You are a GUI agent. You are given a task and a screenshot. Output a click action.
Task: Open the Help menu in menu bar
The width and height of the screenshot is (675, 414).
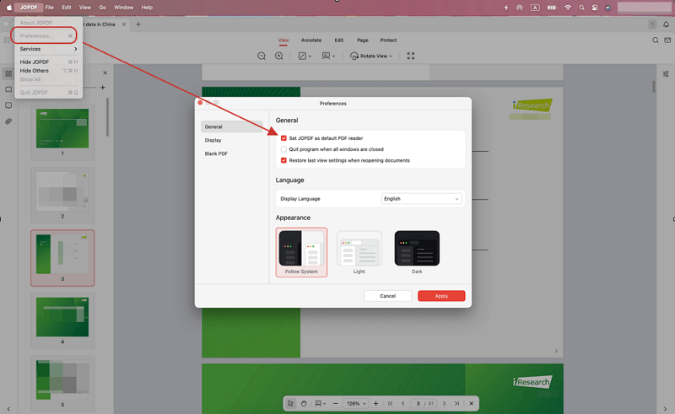(x=147, y=8)
